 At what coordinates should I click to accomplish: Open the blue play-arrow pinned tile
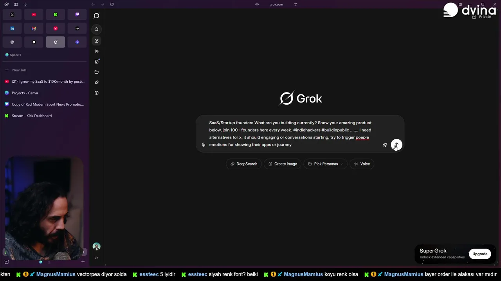77,42
